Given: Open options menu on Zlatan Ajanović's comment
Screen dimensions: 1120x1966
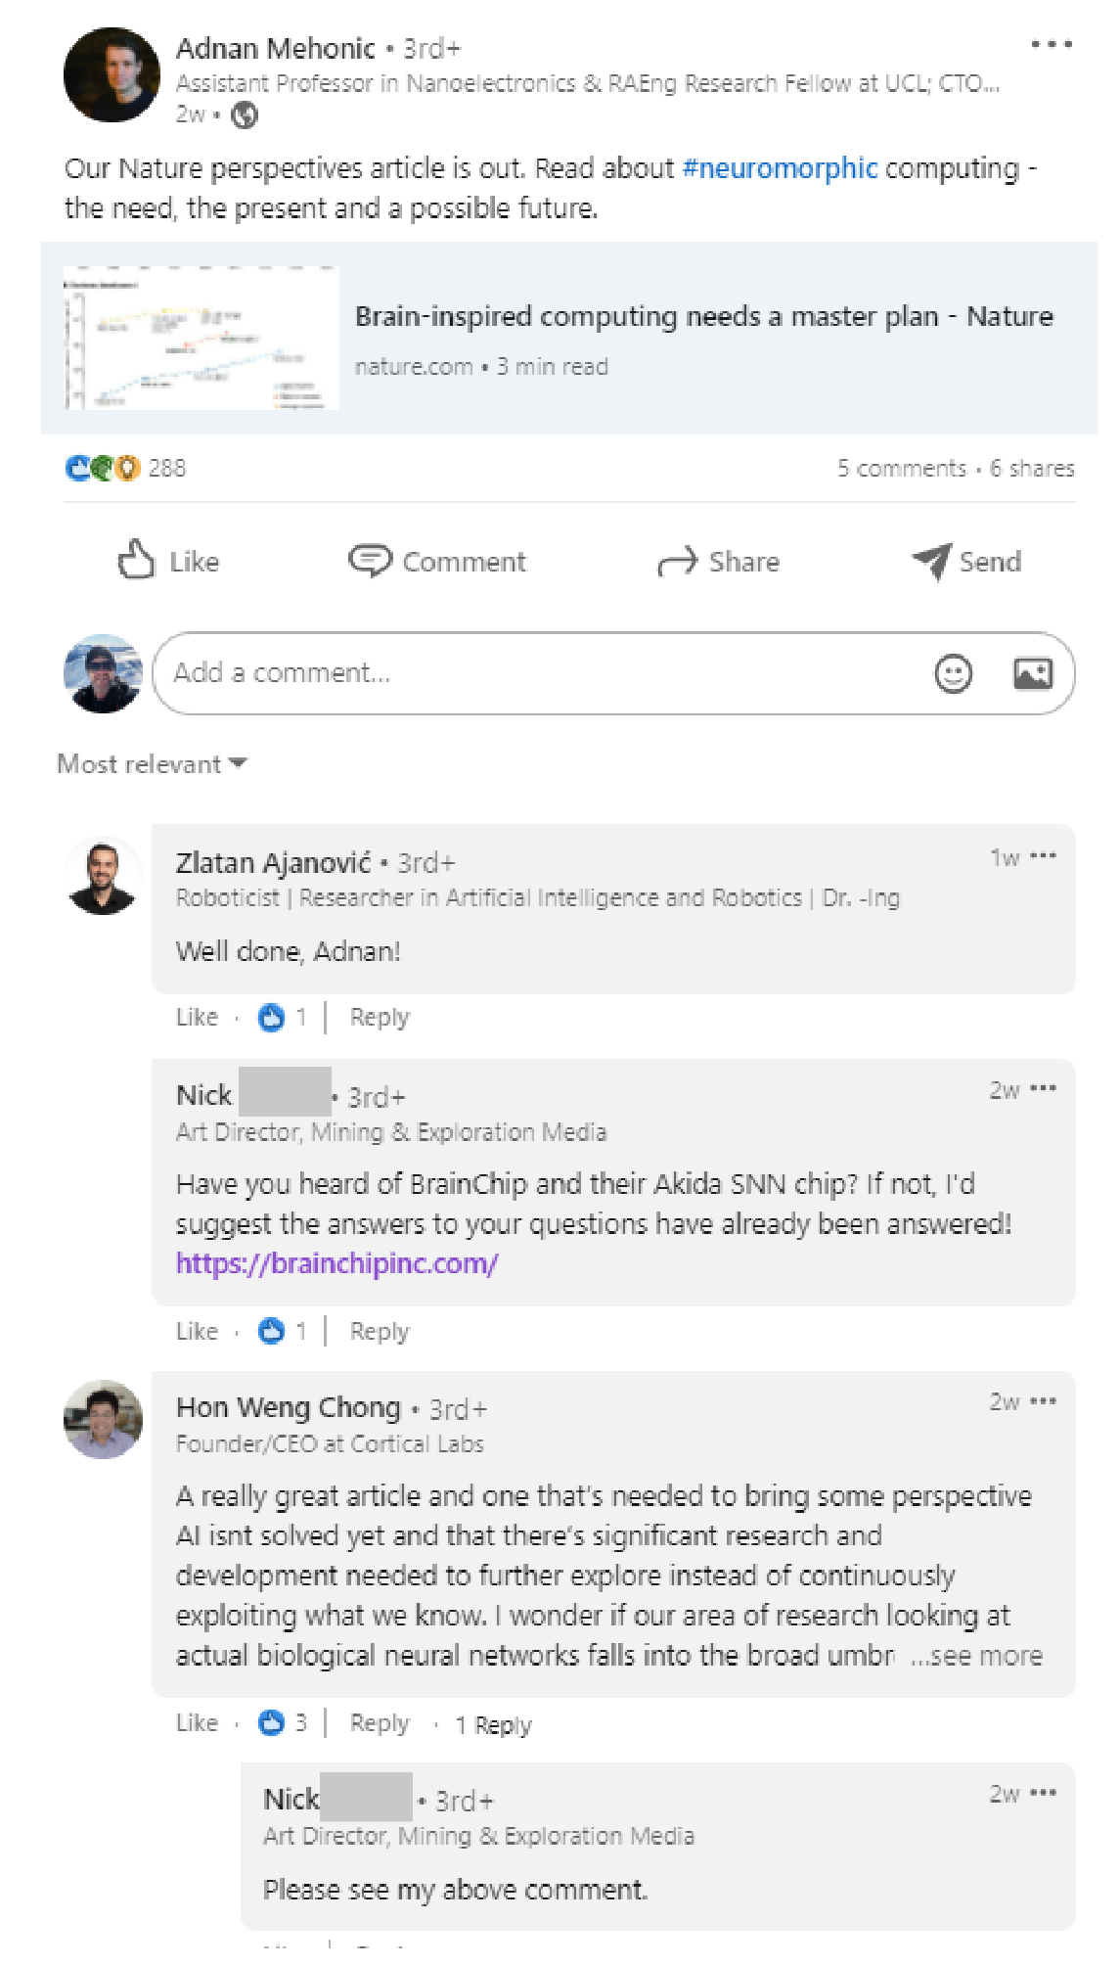Looking at the screenshot, I should pos(1044,856).
